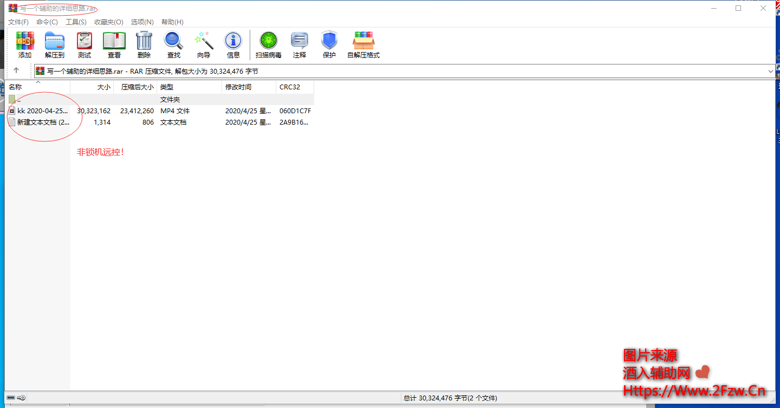Click the SFX (自解压格式) icon
Viewport: 780px width, 408px height.
click(x=363, y=41)
